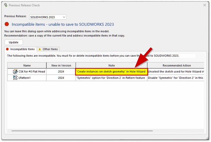Click the Update button

14,42
